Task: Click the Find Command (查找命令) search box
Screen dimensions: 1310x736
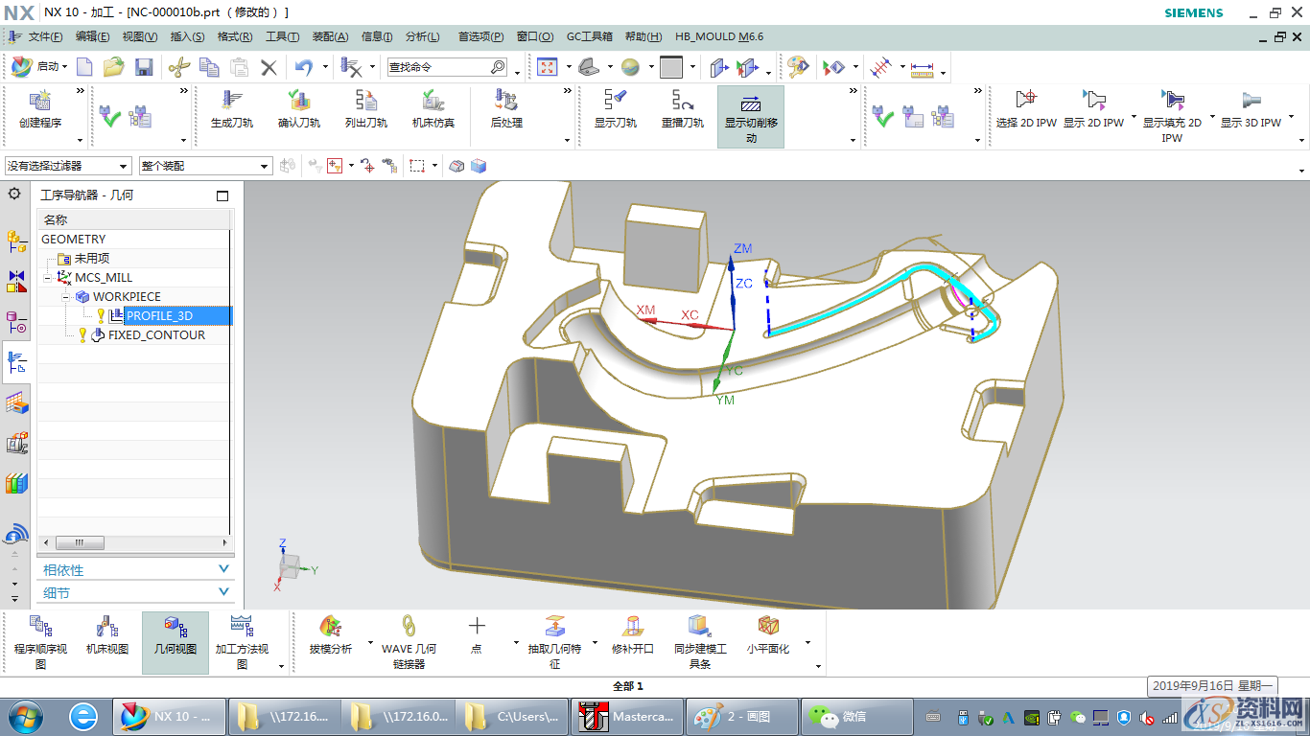Action: 439,67
